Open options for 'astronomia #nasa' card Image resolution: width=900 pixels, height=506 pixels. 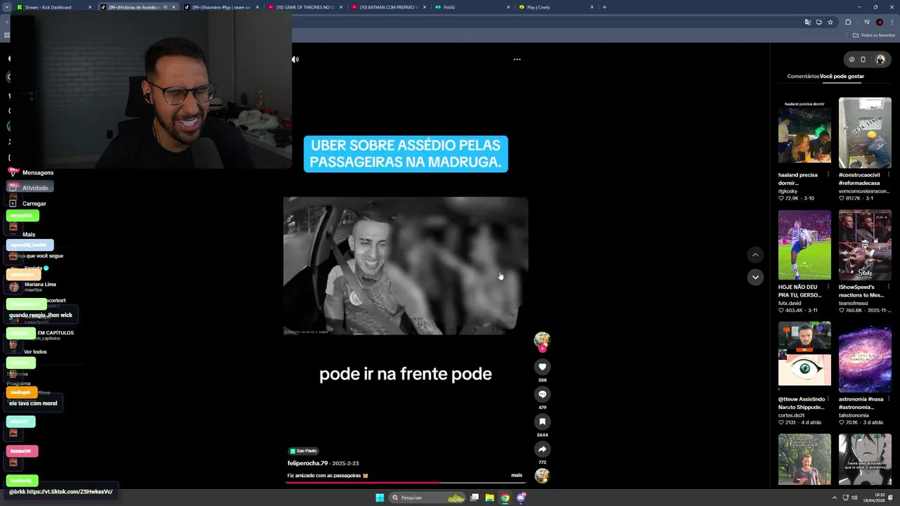[x=889, y=399]
